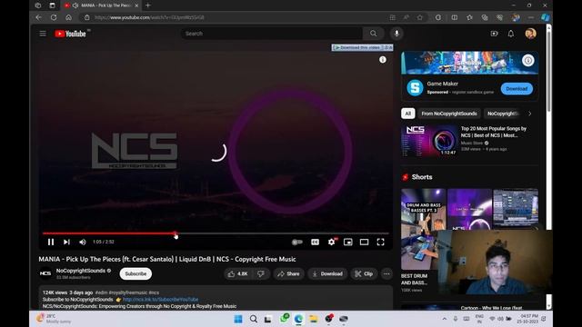The height and width of the screenshot is (327, 582).
Task: Open the player settings gear
Action: pyautogui.click(x=331, y=243)
